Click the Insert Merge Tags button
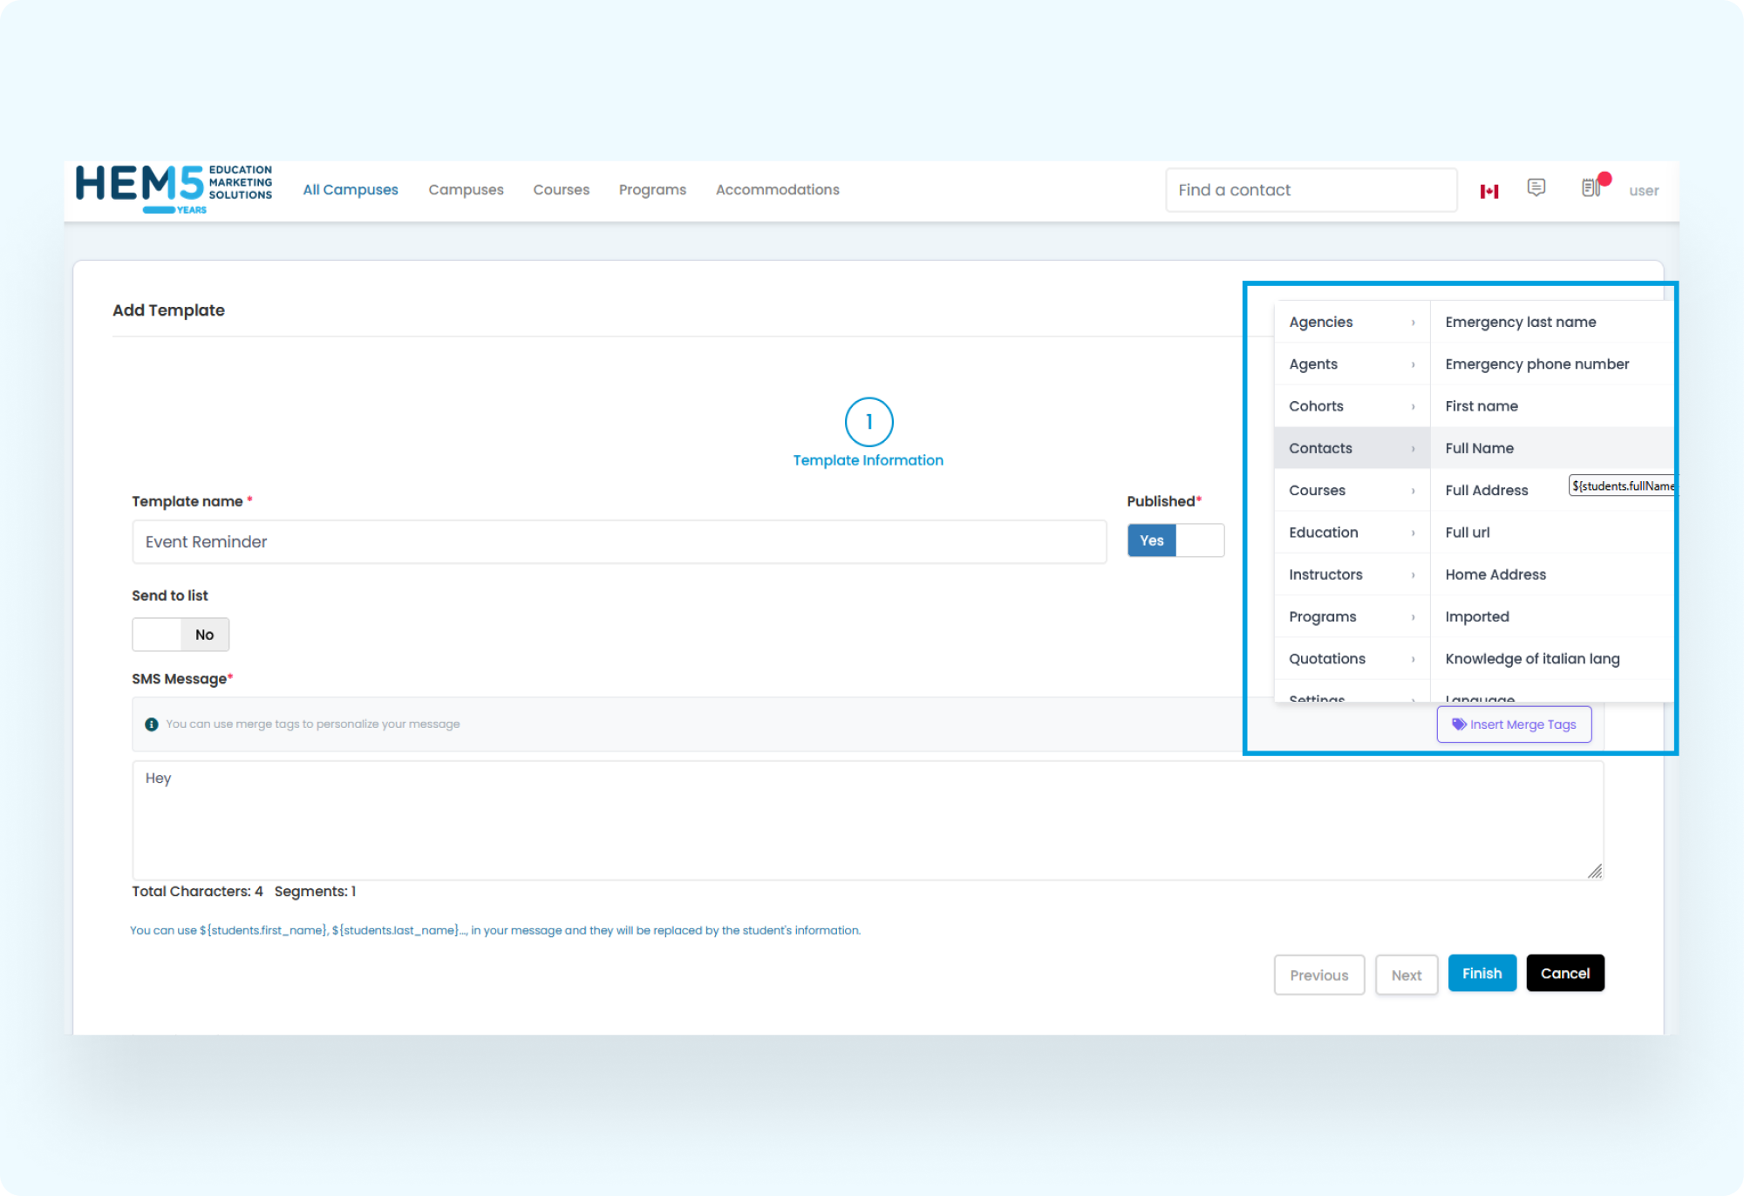1744x1196 pixels. coord(1514,724)
